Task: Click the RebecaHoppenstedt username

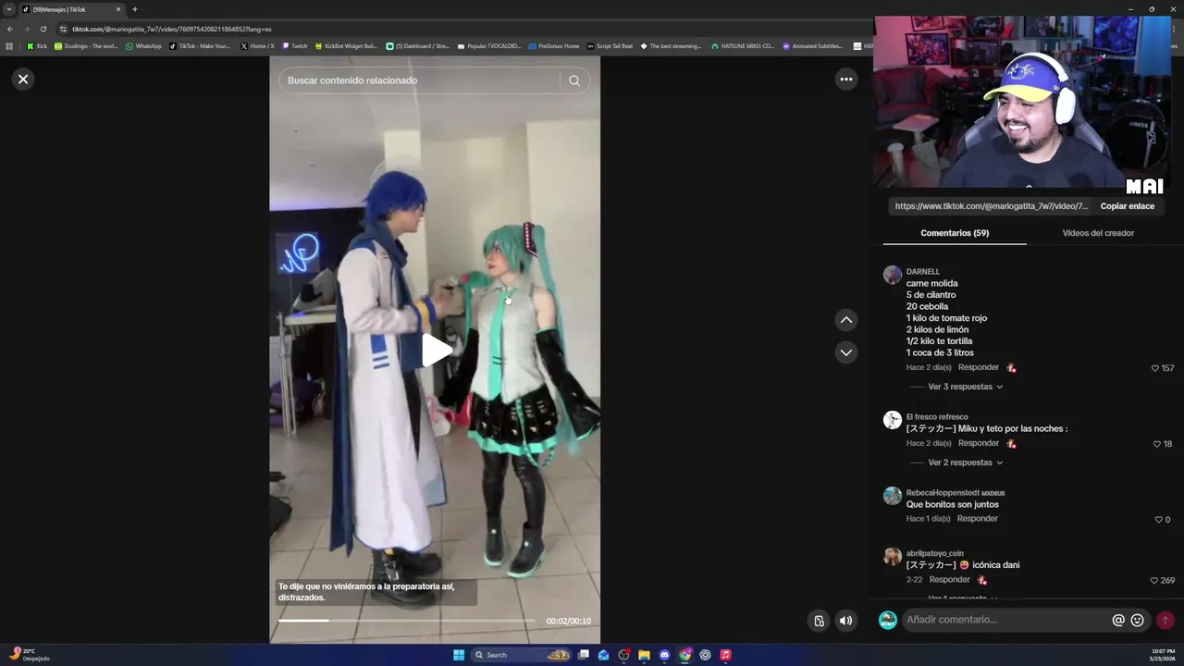Action: 943,493
